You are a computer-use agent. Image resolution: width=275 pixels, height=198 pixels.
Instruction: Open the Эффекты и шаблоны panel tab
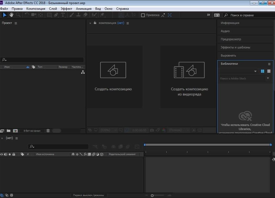pos(235,47)
